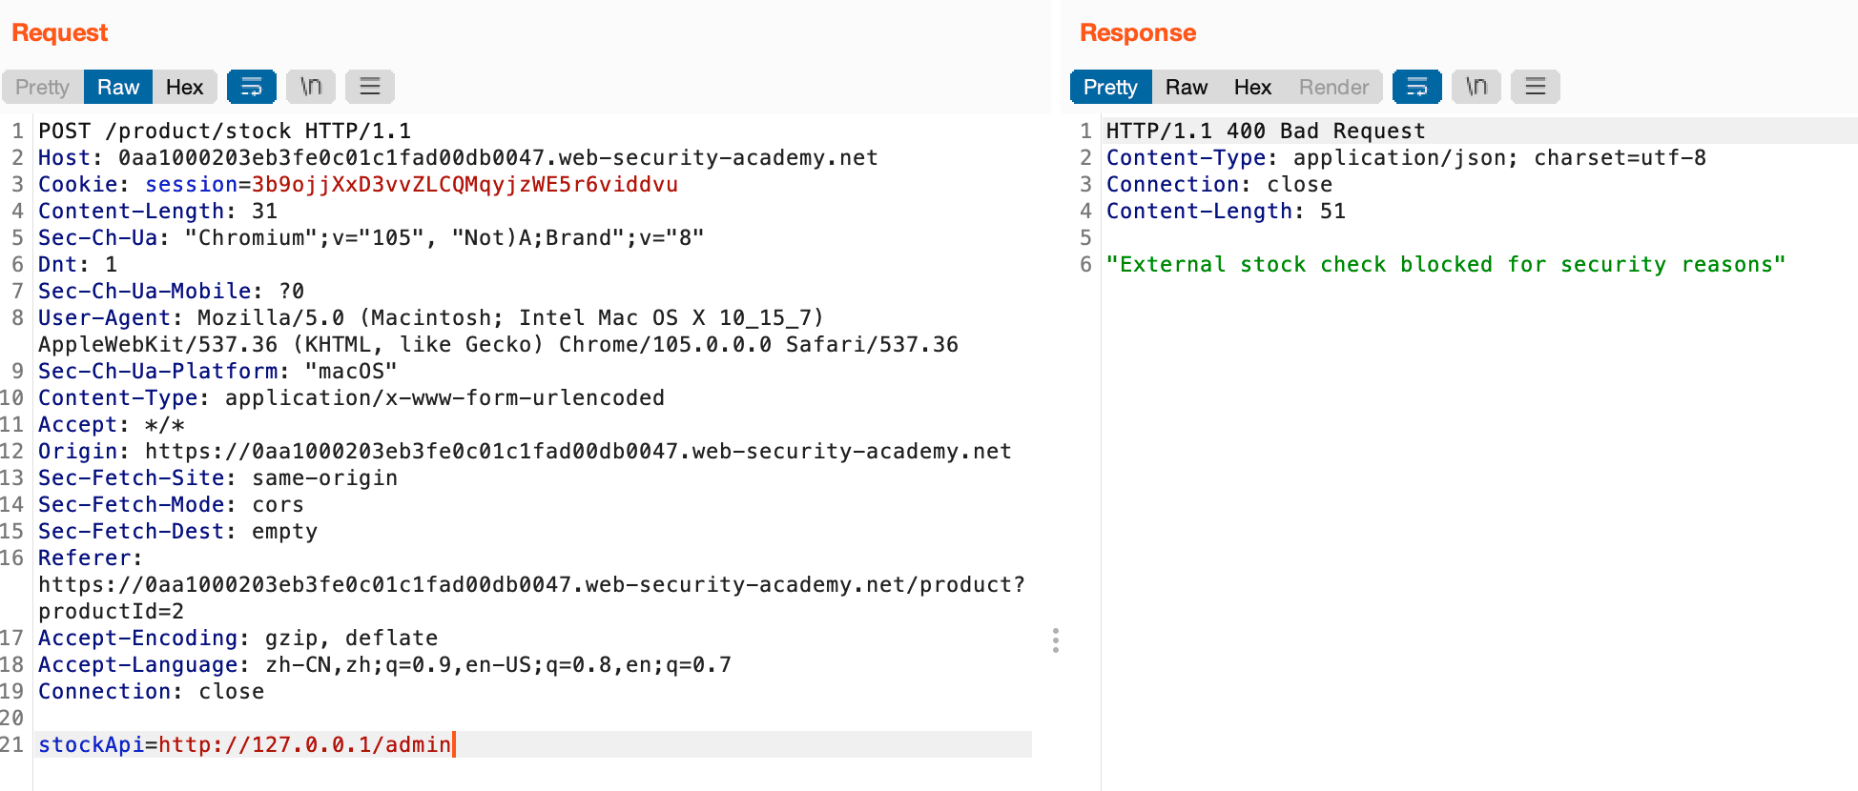Switch Response view to Raw tab
Viewport: 1858px width, 791px height.
[1187, 87]
